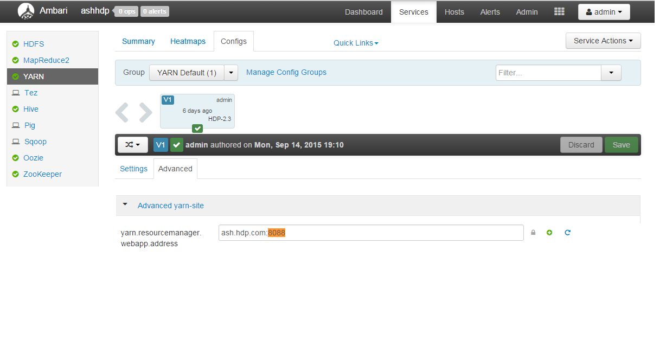The width and height of the screenshot is (666, 346).
Task: Click MapReduce2 green status icon
Action: pyautogui.click(x=15, y=60)
